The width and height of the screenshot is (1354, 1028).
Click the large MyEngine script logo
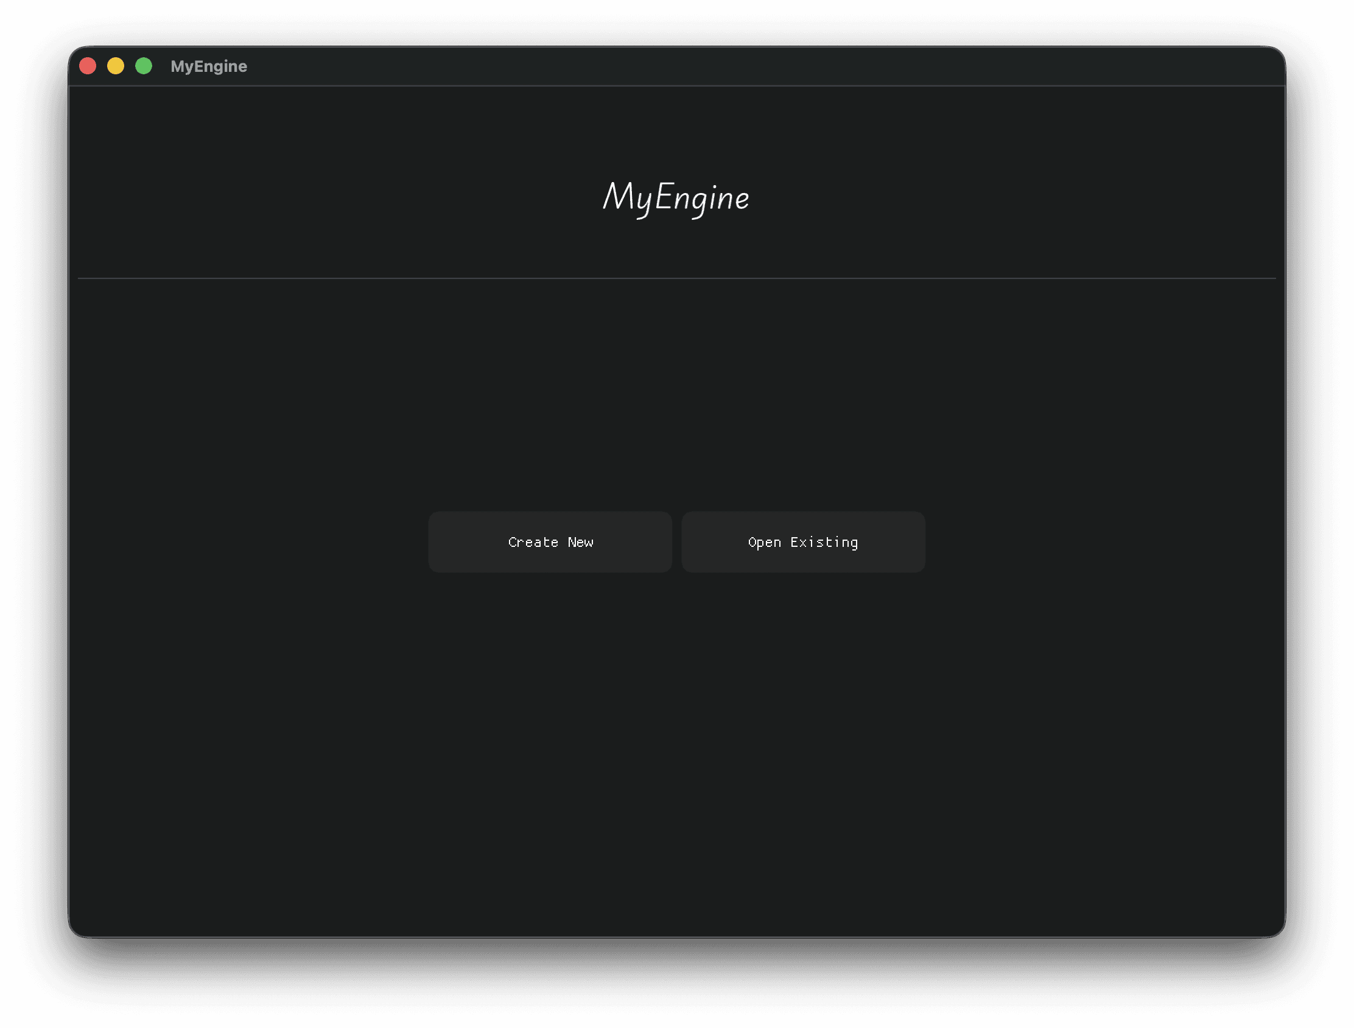[x=676, y=197]
